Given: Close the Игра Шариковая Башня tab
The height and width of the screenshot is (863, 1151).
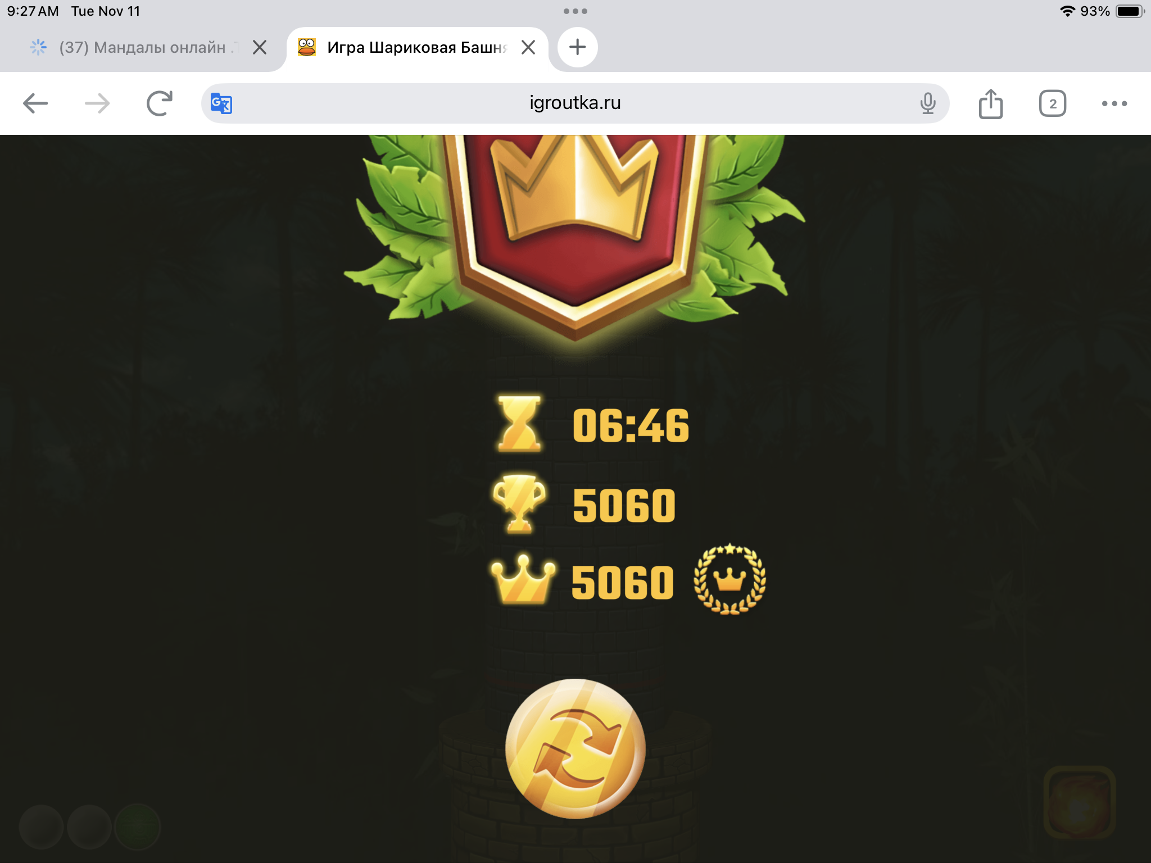Looking at the screenshot, I should click(x=528, y=47).
